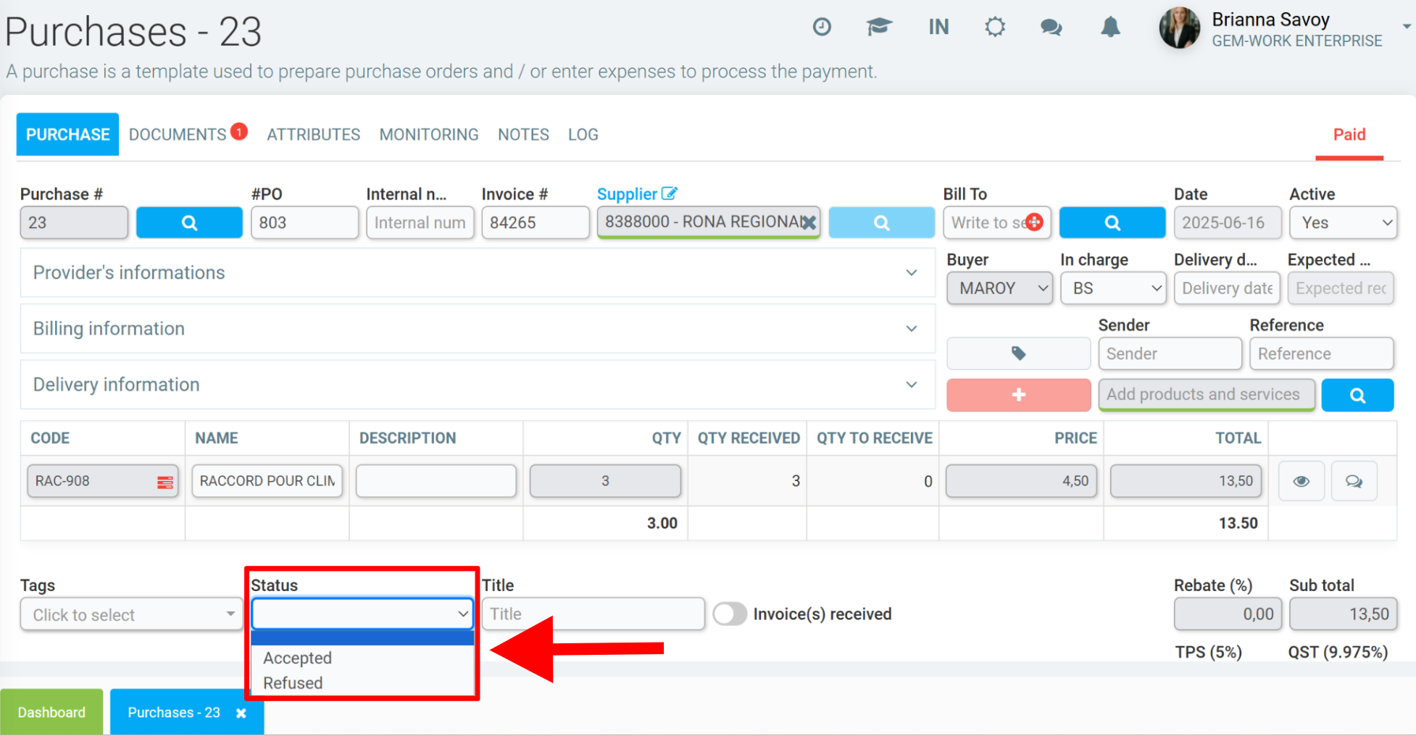Viewport: 1416px width, 736px height.
Task: Search suppliers with light blue magnifier button
Action: 881,222
